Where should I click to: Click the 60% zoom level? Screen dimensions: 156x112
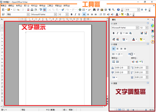151,110
